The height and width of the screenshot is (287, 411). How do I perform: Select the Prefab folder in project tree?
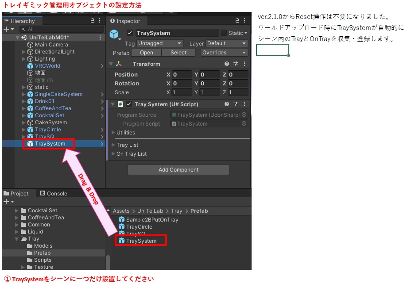(42, 253)
